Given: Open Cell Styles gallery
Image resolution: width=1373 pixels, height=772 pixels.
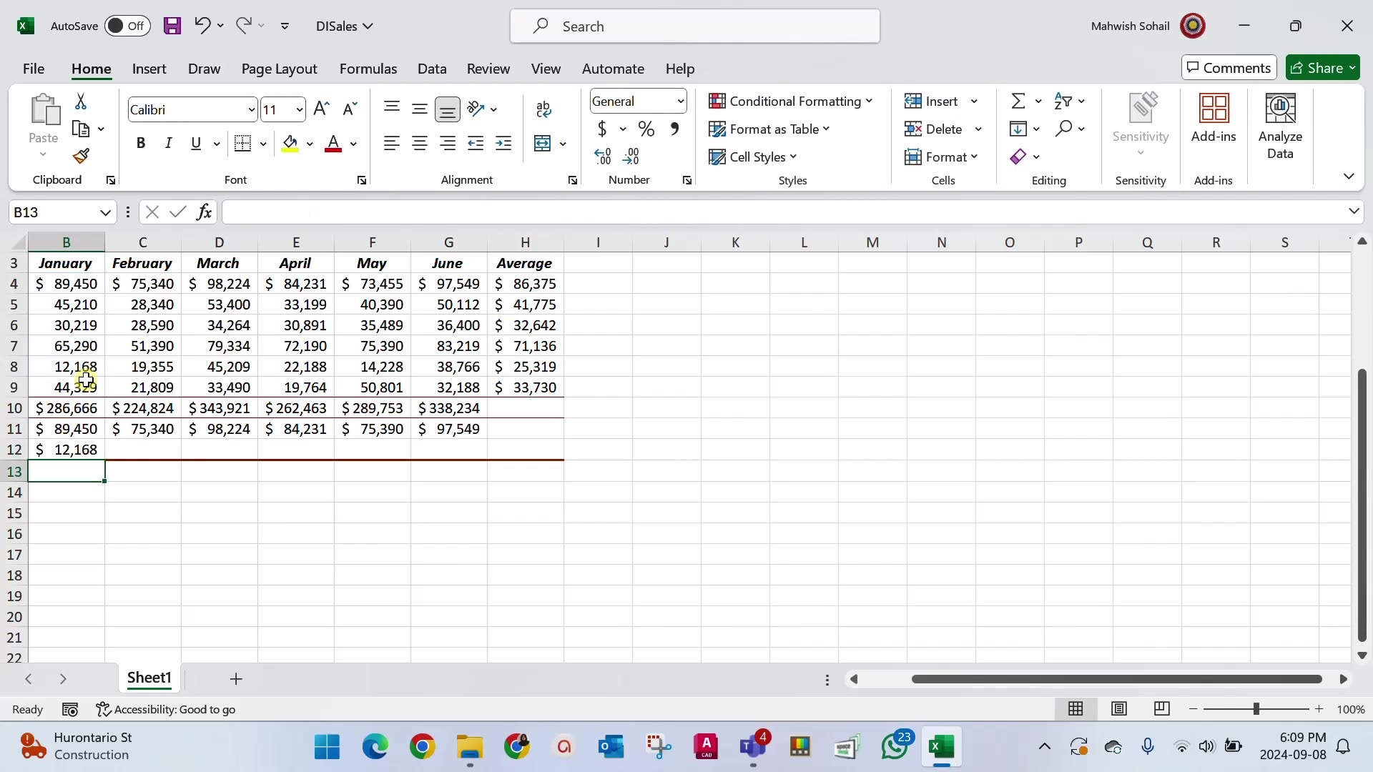Looking at the screenshot, I should 754,157.
